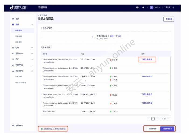Viewport: 189px width, 134px height.
Task: Click the 文件名 column header
Action: [45, 54]
